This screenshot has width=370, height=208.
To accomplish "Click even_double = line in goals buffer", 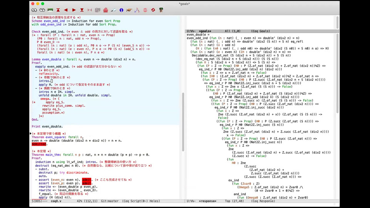I will coord(198,35).
